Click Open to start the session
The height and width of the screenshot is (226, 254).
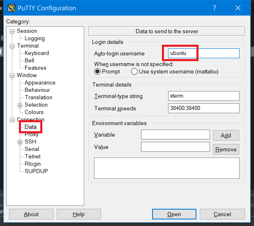(174, 214)
